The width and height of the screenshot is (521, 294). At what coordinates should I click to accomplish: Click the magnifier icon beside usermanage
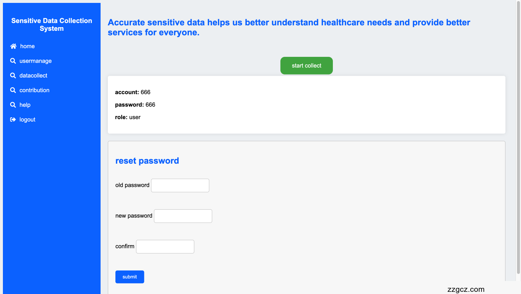click(13, 61)
